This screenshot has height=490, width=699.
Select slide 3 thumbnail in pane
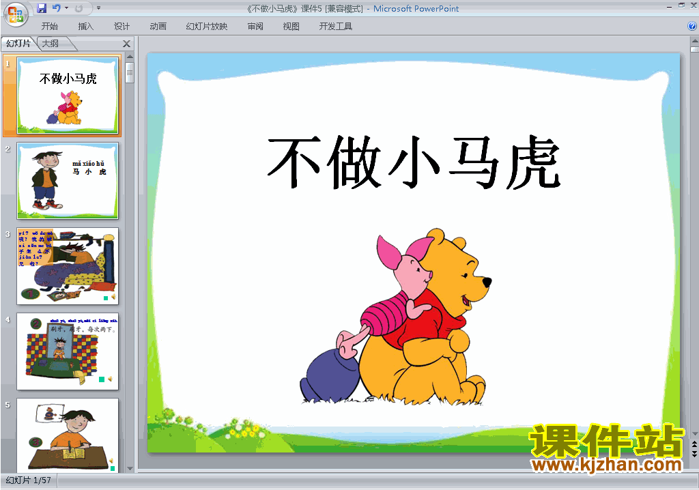tap(68, 266)
